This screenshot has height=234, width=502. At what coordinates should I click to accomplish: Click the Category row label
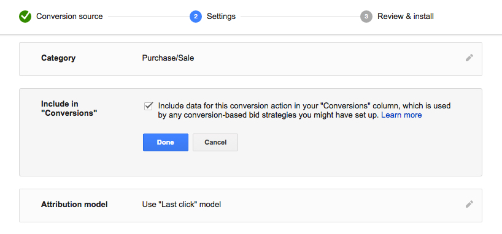[58, 58]
